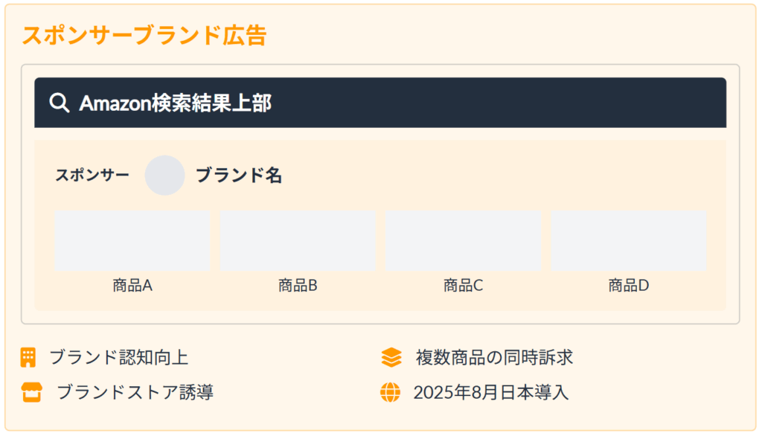Click the round brand logo placeholder

[164, 176]
